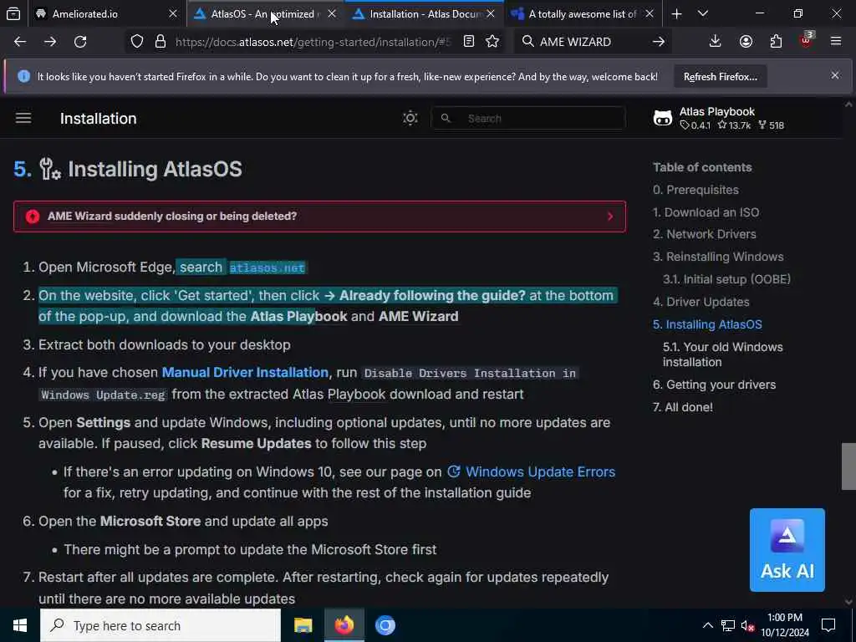Expand the AME Wizard suddenly closing notice
Viewport: 856px width, 642px height.
[319, 217]
